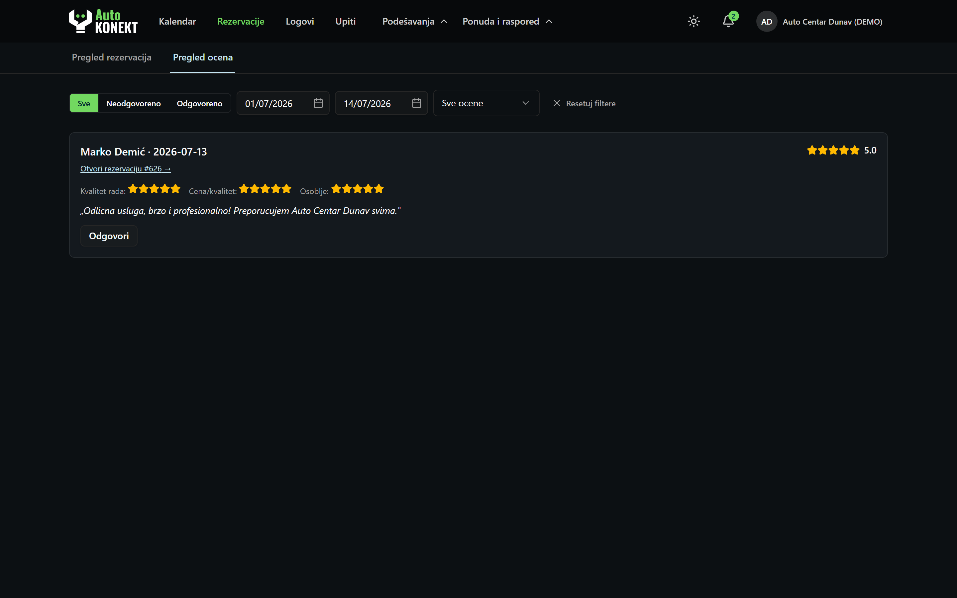Open calendar picker for 14/07/2026 date
Screen dimensions: 957x598
click(416, 103)
